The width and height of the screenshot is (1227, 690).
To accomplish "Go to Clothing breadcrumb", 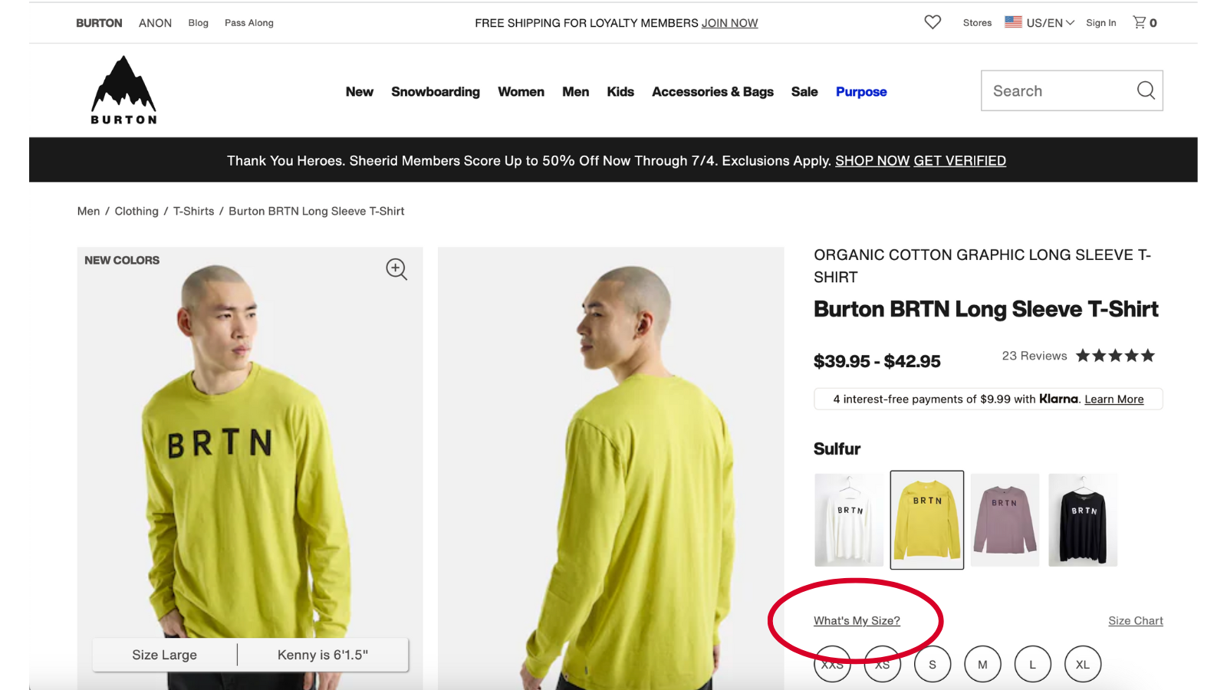I will click(x=137, y=211).
